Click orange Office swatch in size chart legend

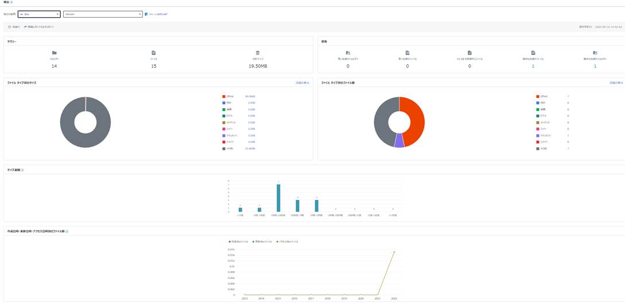click(x=224, y=96)
